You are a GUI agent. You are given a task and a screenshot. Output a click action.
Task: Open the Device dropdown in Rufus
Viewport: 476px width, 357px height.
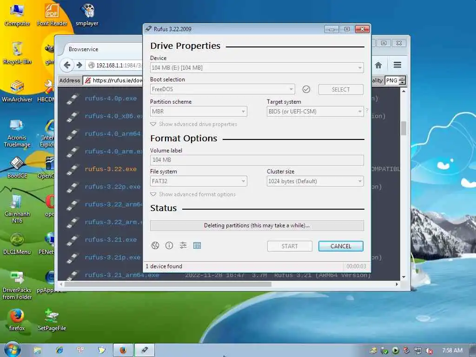click(x=257, y=68)
